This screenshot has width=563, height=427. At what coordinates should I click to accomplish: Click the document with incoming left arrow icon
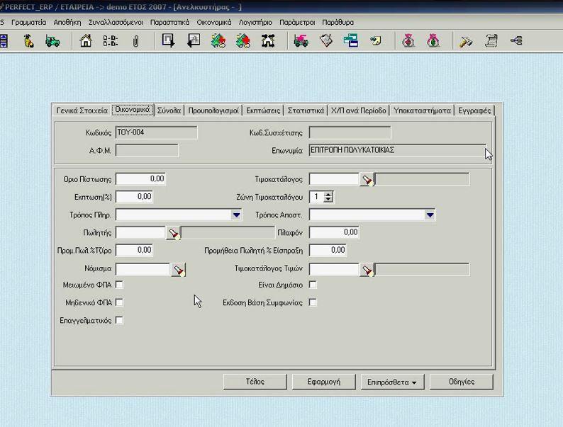pyautogui.click(x=194, y=40)
